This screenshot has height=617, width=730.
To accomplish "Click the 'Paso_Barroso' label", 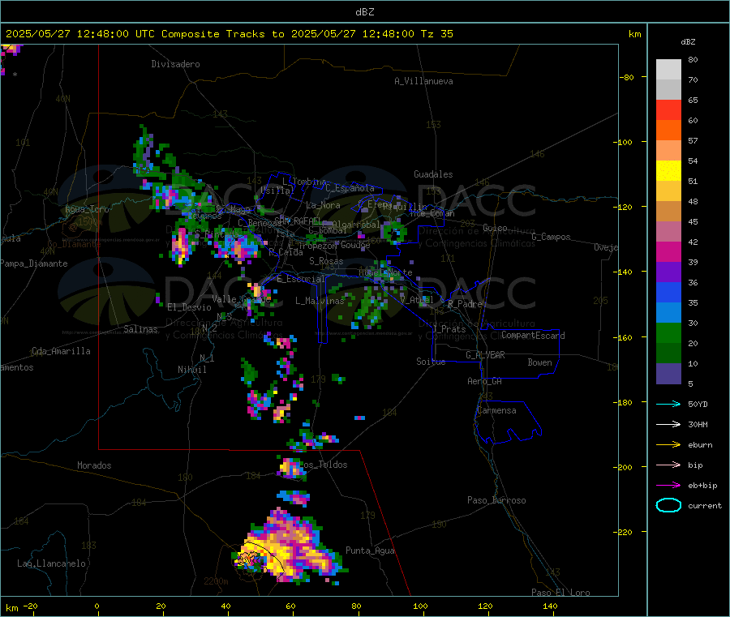I will point(496,500).
